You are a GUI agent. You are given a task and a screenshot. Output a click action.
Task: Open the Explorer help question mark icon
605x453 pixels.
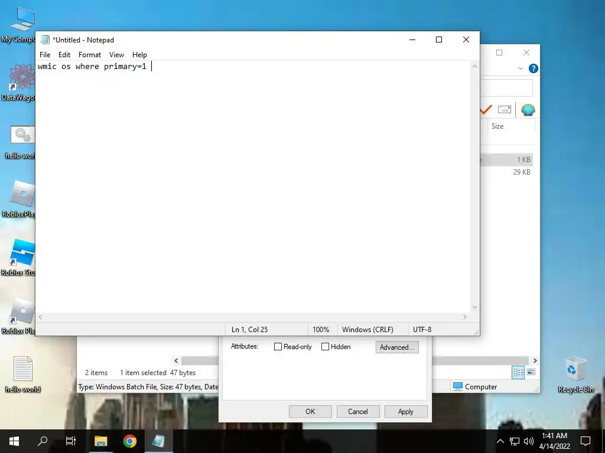[534, 68]
